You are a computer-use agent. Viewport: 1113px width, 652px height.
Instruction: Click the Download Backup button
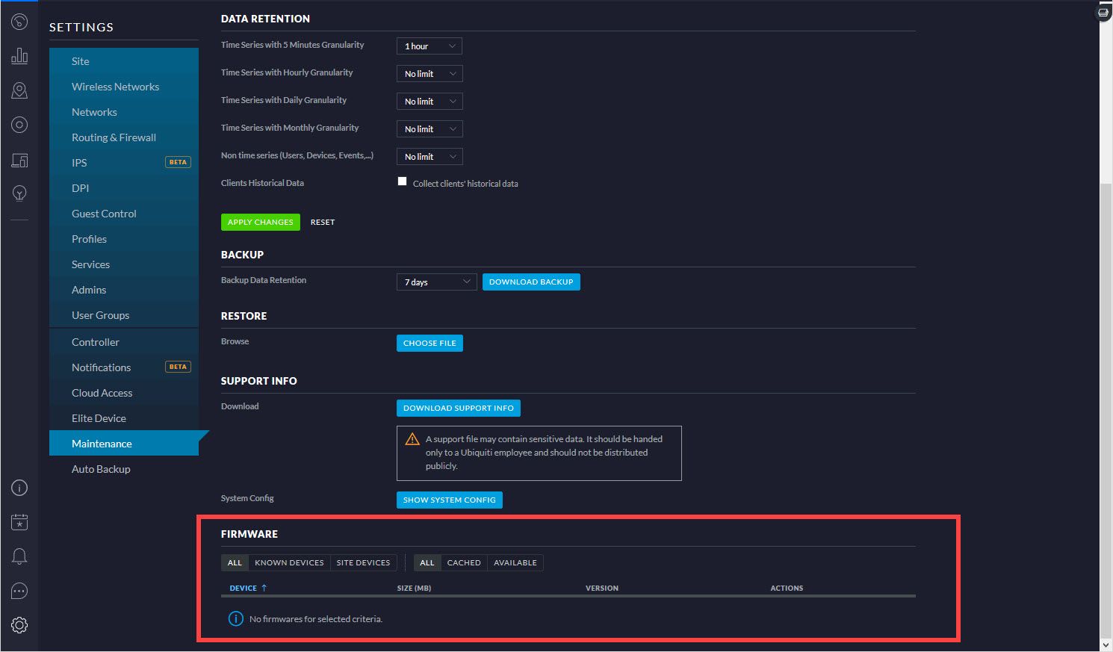coord(531,282)
